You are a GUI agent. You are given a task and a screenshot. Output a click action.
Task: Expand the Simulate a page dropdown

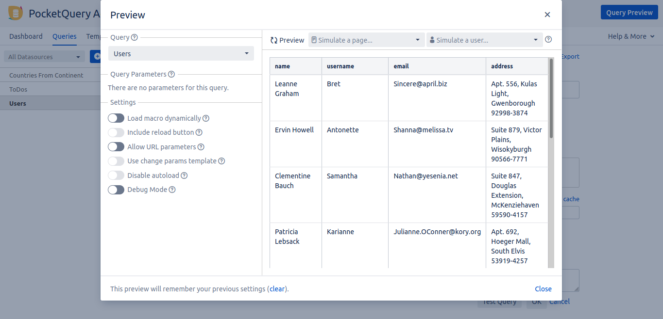366,40
